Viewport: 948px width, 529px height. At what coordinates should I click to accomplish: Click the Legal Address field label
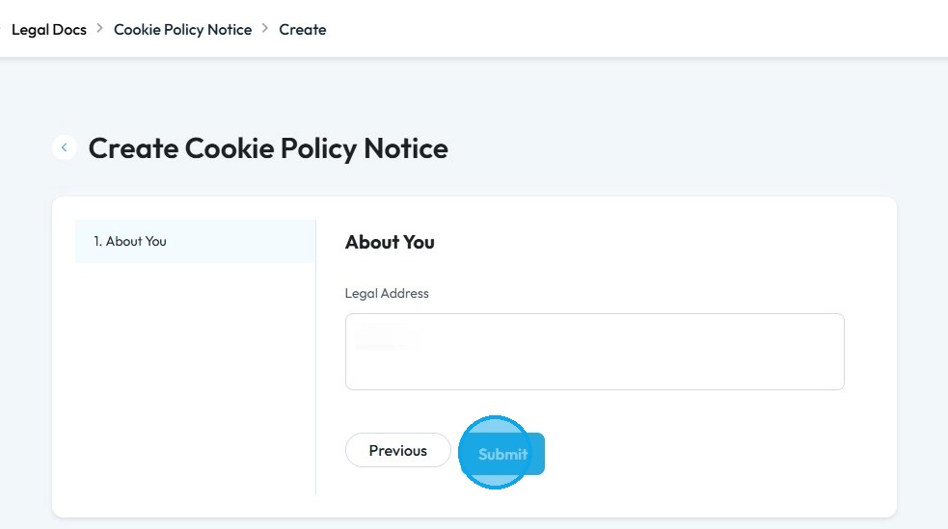pyautogui.click(x=387, y=293)
